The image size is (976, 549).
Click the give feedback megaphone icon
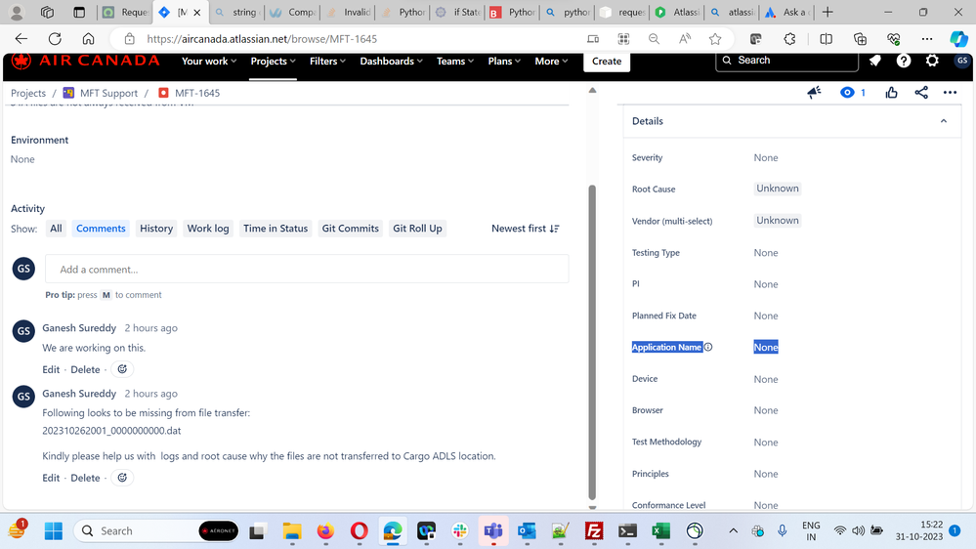[814, 93]
